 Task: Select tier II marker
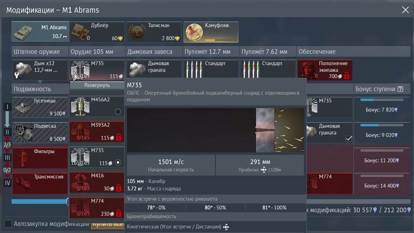pyautogui.click(x=7, y=132)
